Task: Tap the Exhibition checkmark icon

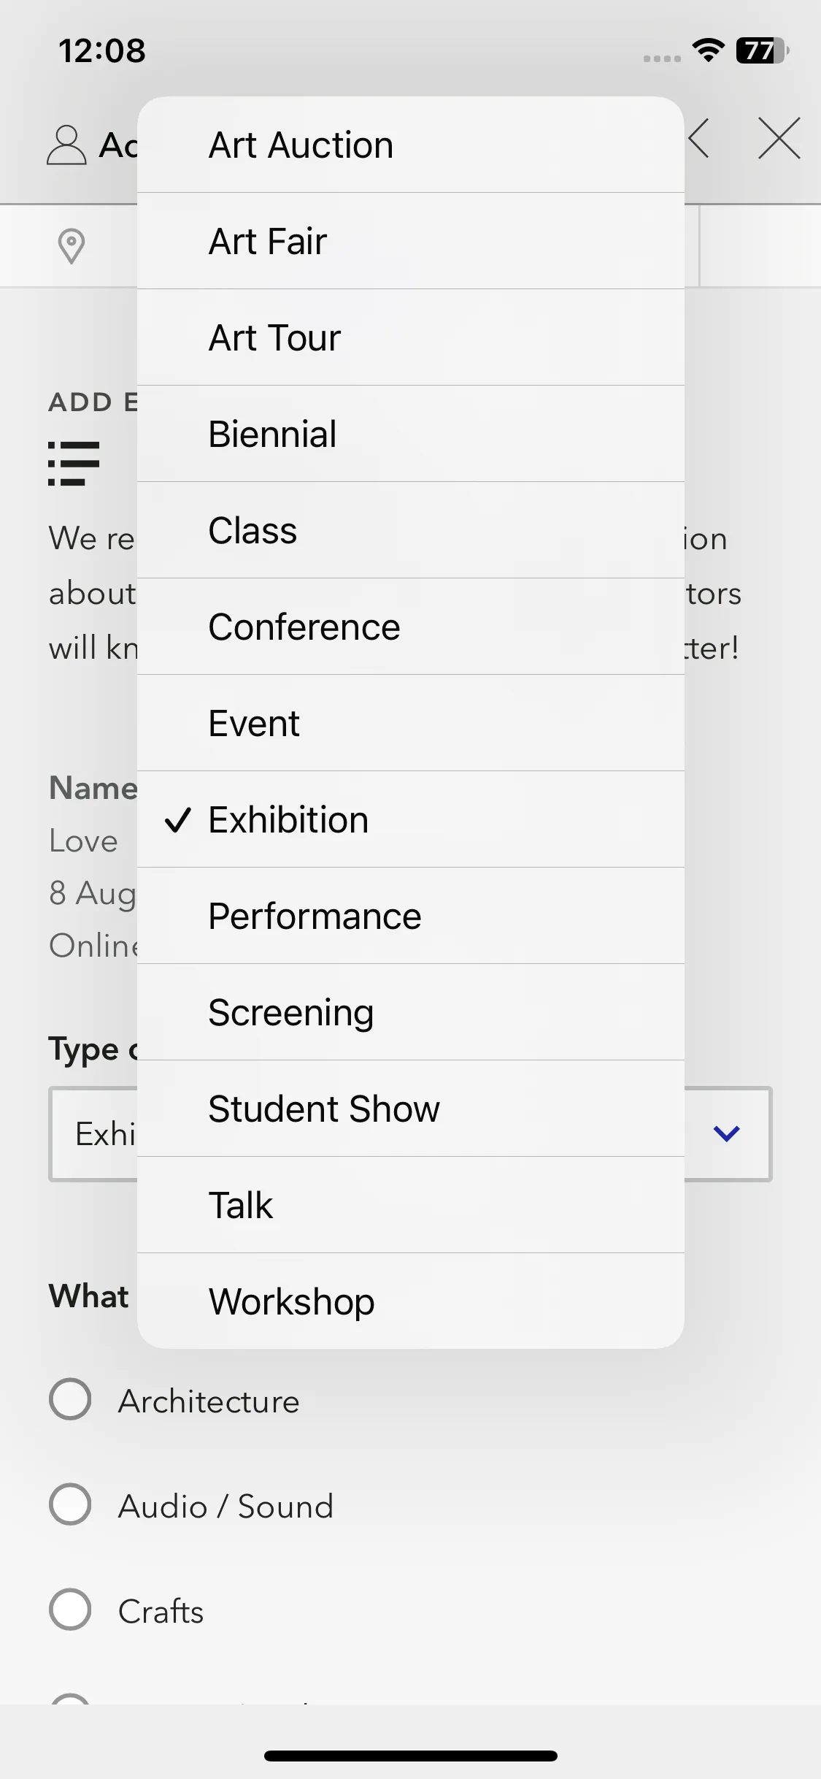Action: [x=178, y=820]
